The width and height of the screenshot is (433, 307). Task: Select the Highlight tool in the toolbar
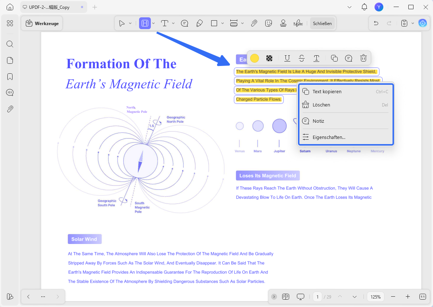145,23
